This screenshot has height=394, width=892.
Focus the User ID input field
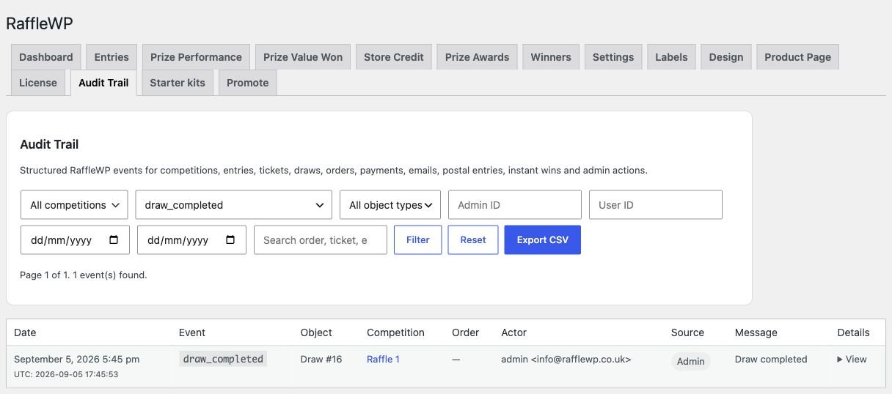656,205
